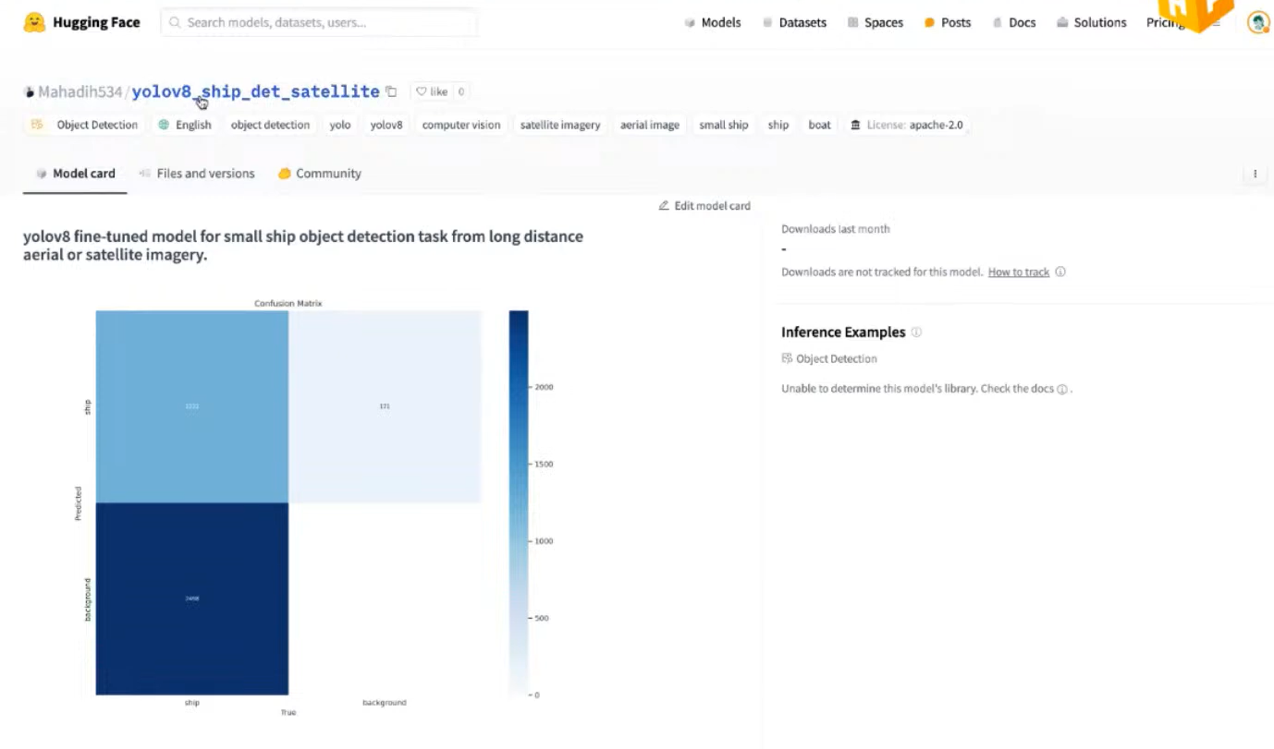Switch to the Community tab
The height and width of the screenshot is (749, 1274).
[319, 174]
